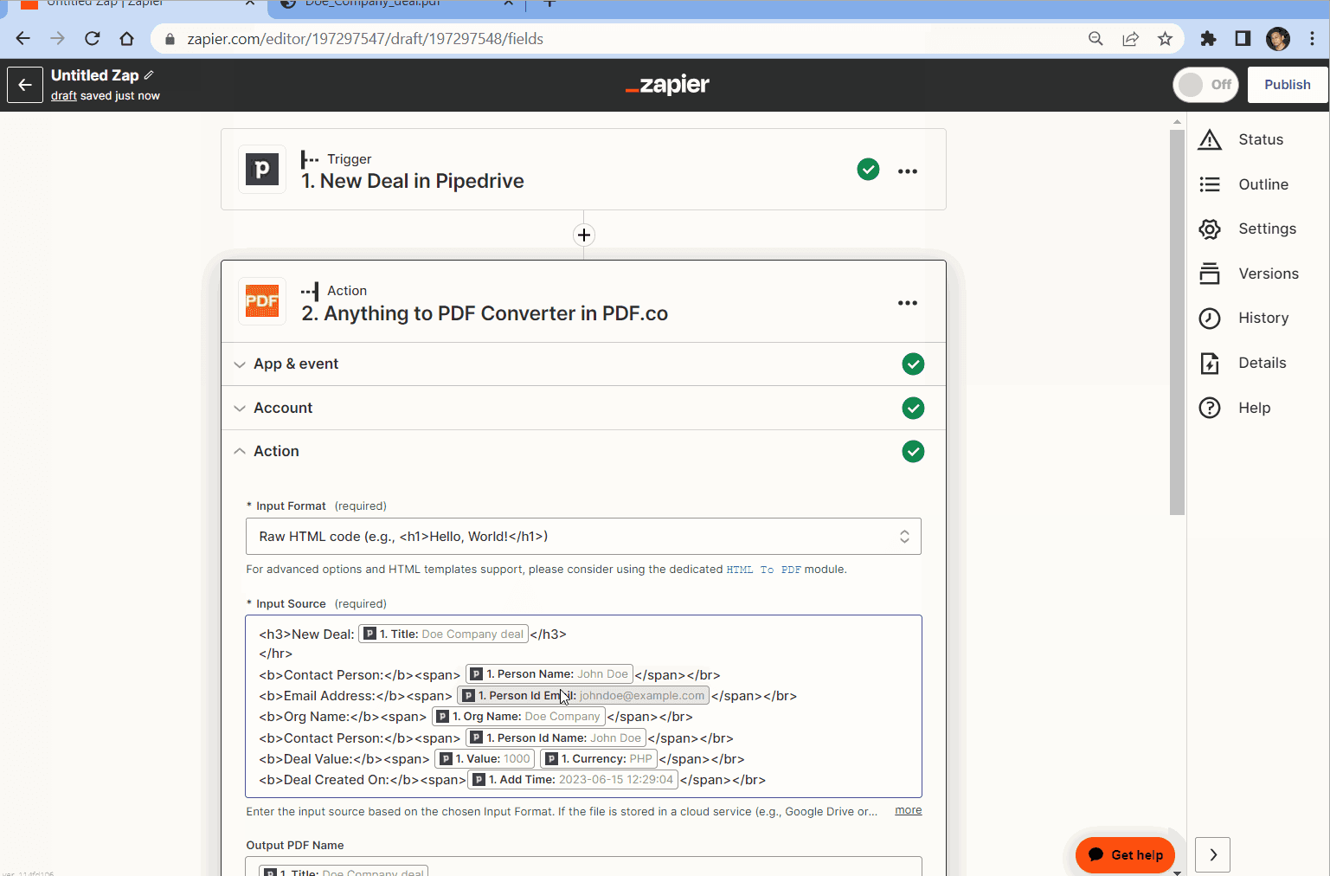Click the more link below Input Source
Viewport: 1330px width, 876px height.
(907, 809)
